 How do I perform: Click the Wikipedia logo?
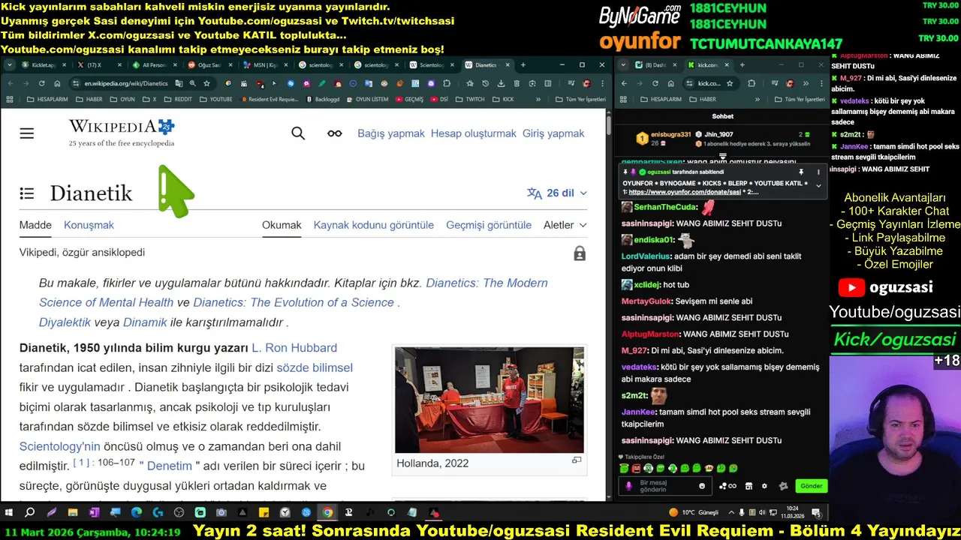pos(122,133)
